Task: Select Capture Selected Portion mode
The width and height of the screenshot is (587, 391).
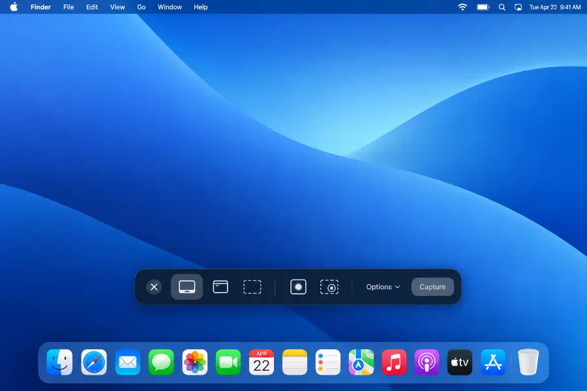Action: click(x=252, y=287)
